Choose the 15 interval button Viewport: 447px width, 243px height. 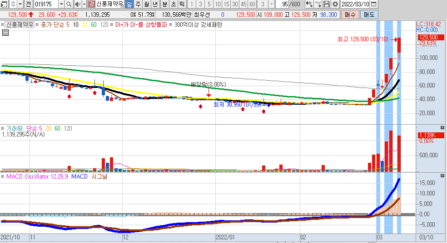[226, 4]
